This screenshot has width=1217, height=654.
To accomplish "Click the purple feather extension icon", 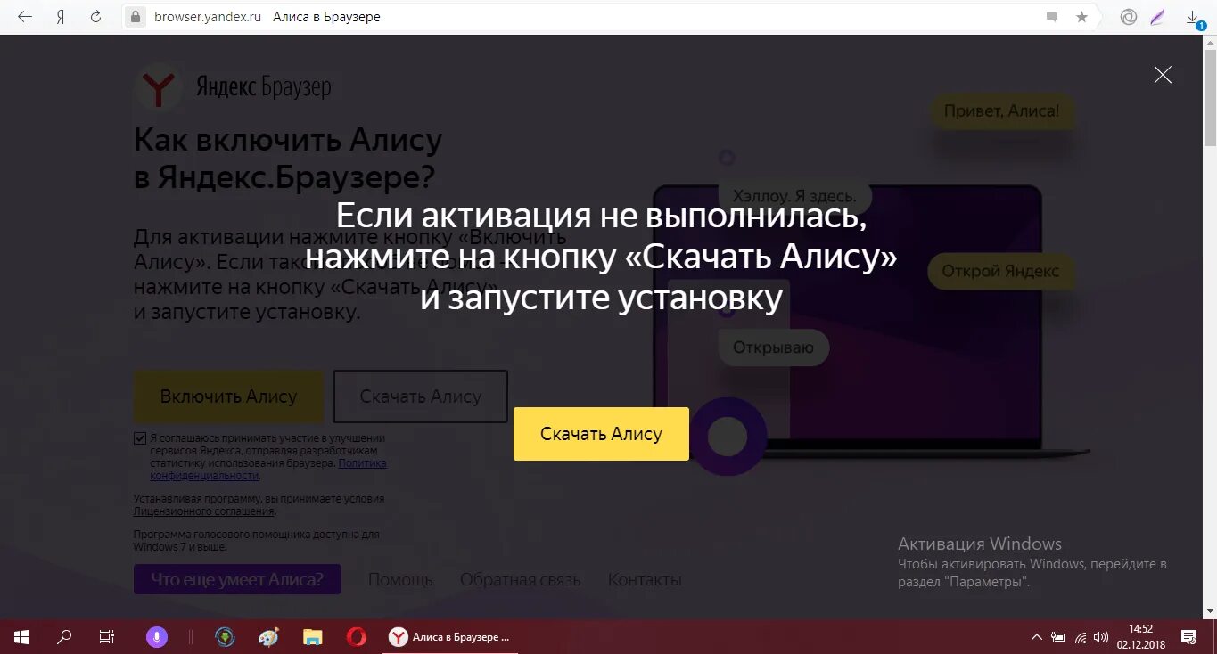I will [1157, 17].
